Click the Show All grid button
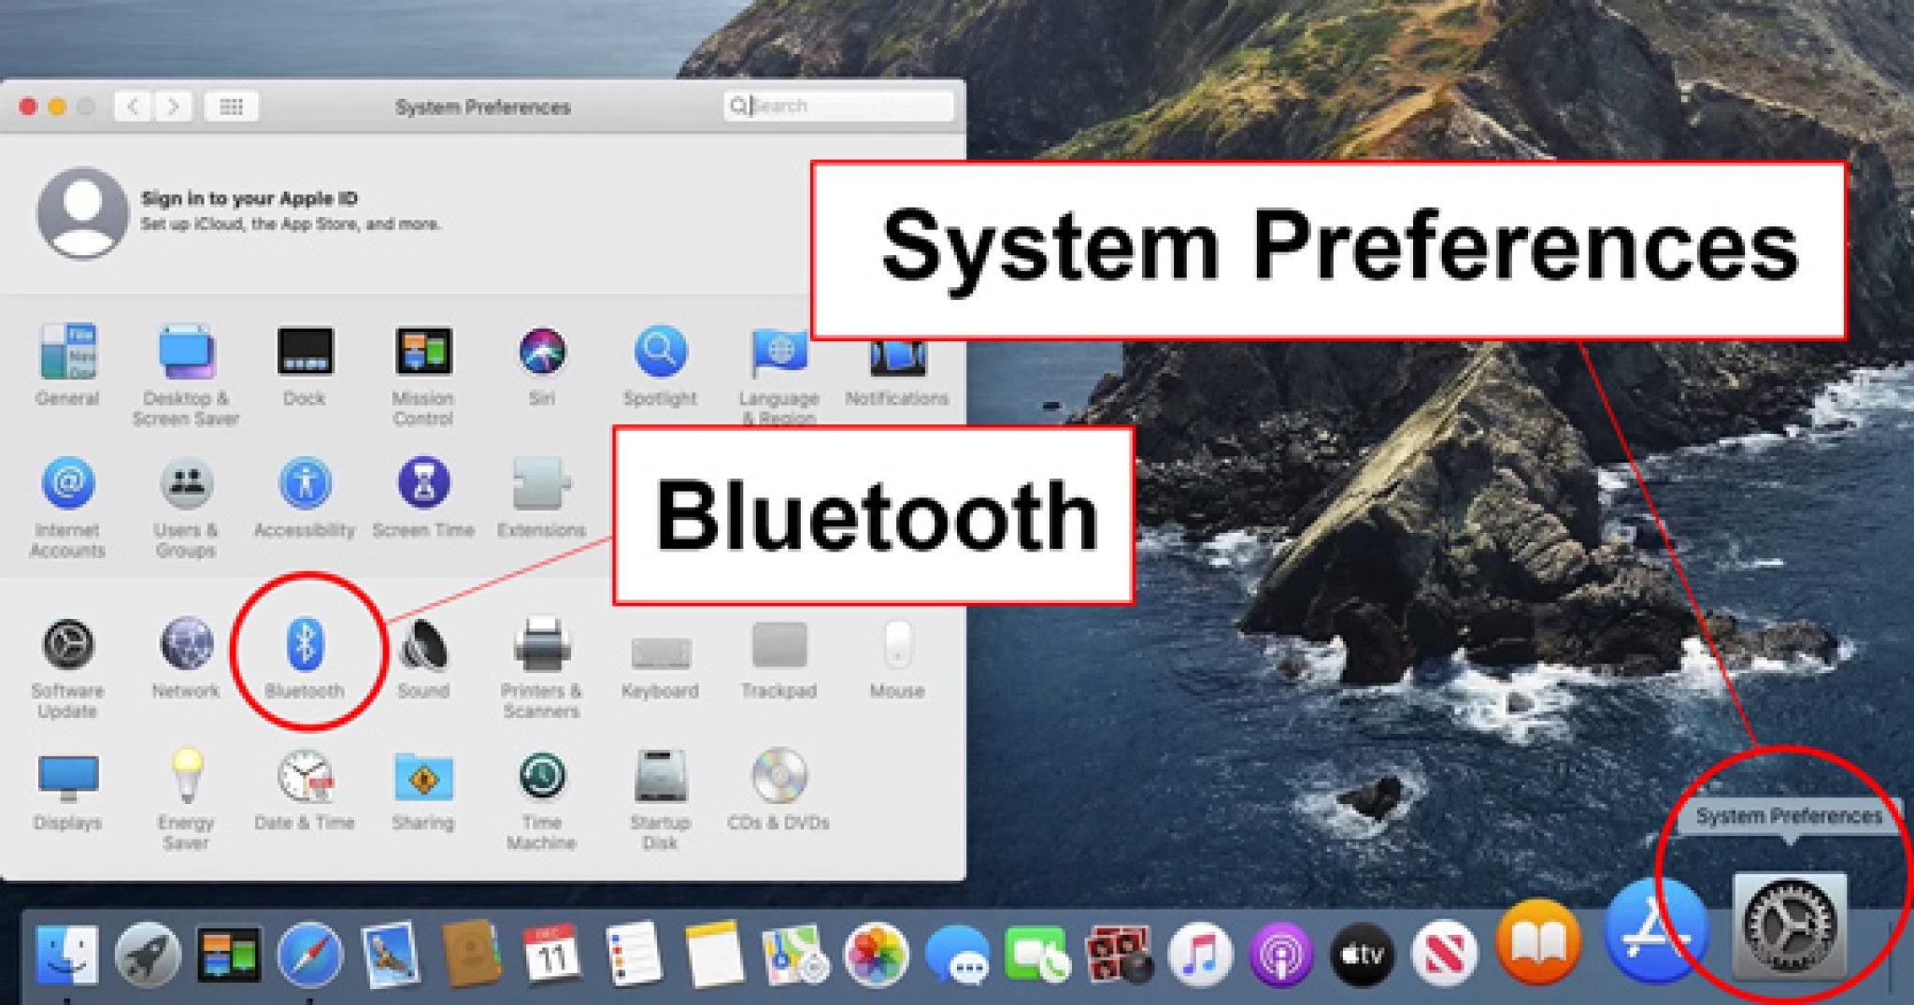1914x1005 pixels. tap(231, 107)
